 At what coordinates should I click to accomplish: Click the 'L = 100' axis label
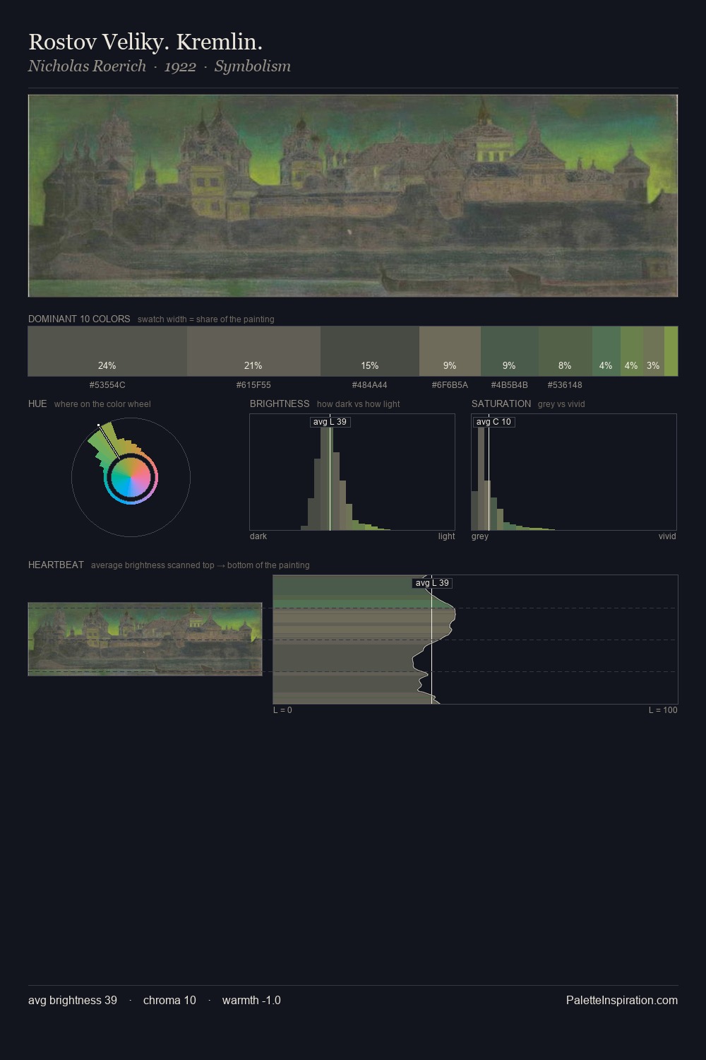(663, 710)
